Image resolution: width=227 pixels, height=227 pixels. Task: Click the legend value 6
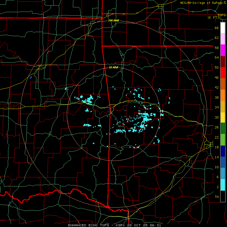(217, 177)
